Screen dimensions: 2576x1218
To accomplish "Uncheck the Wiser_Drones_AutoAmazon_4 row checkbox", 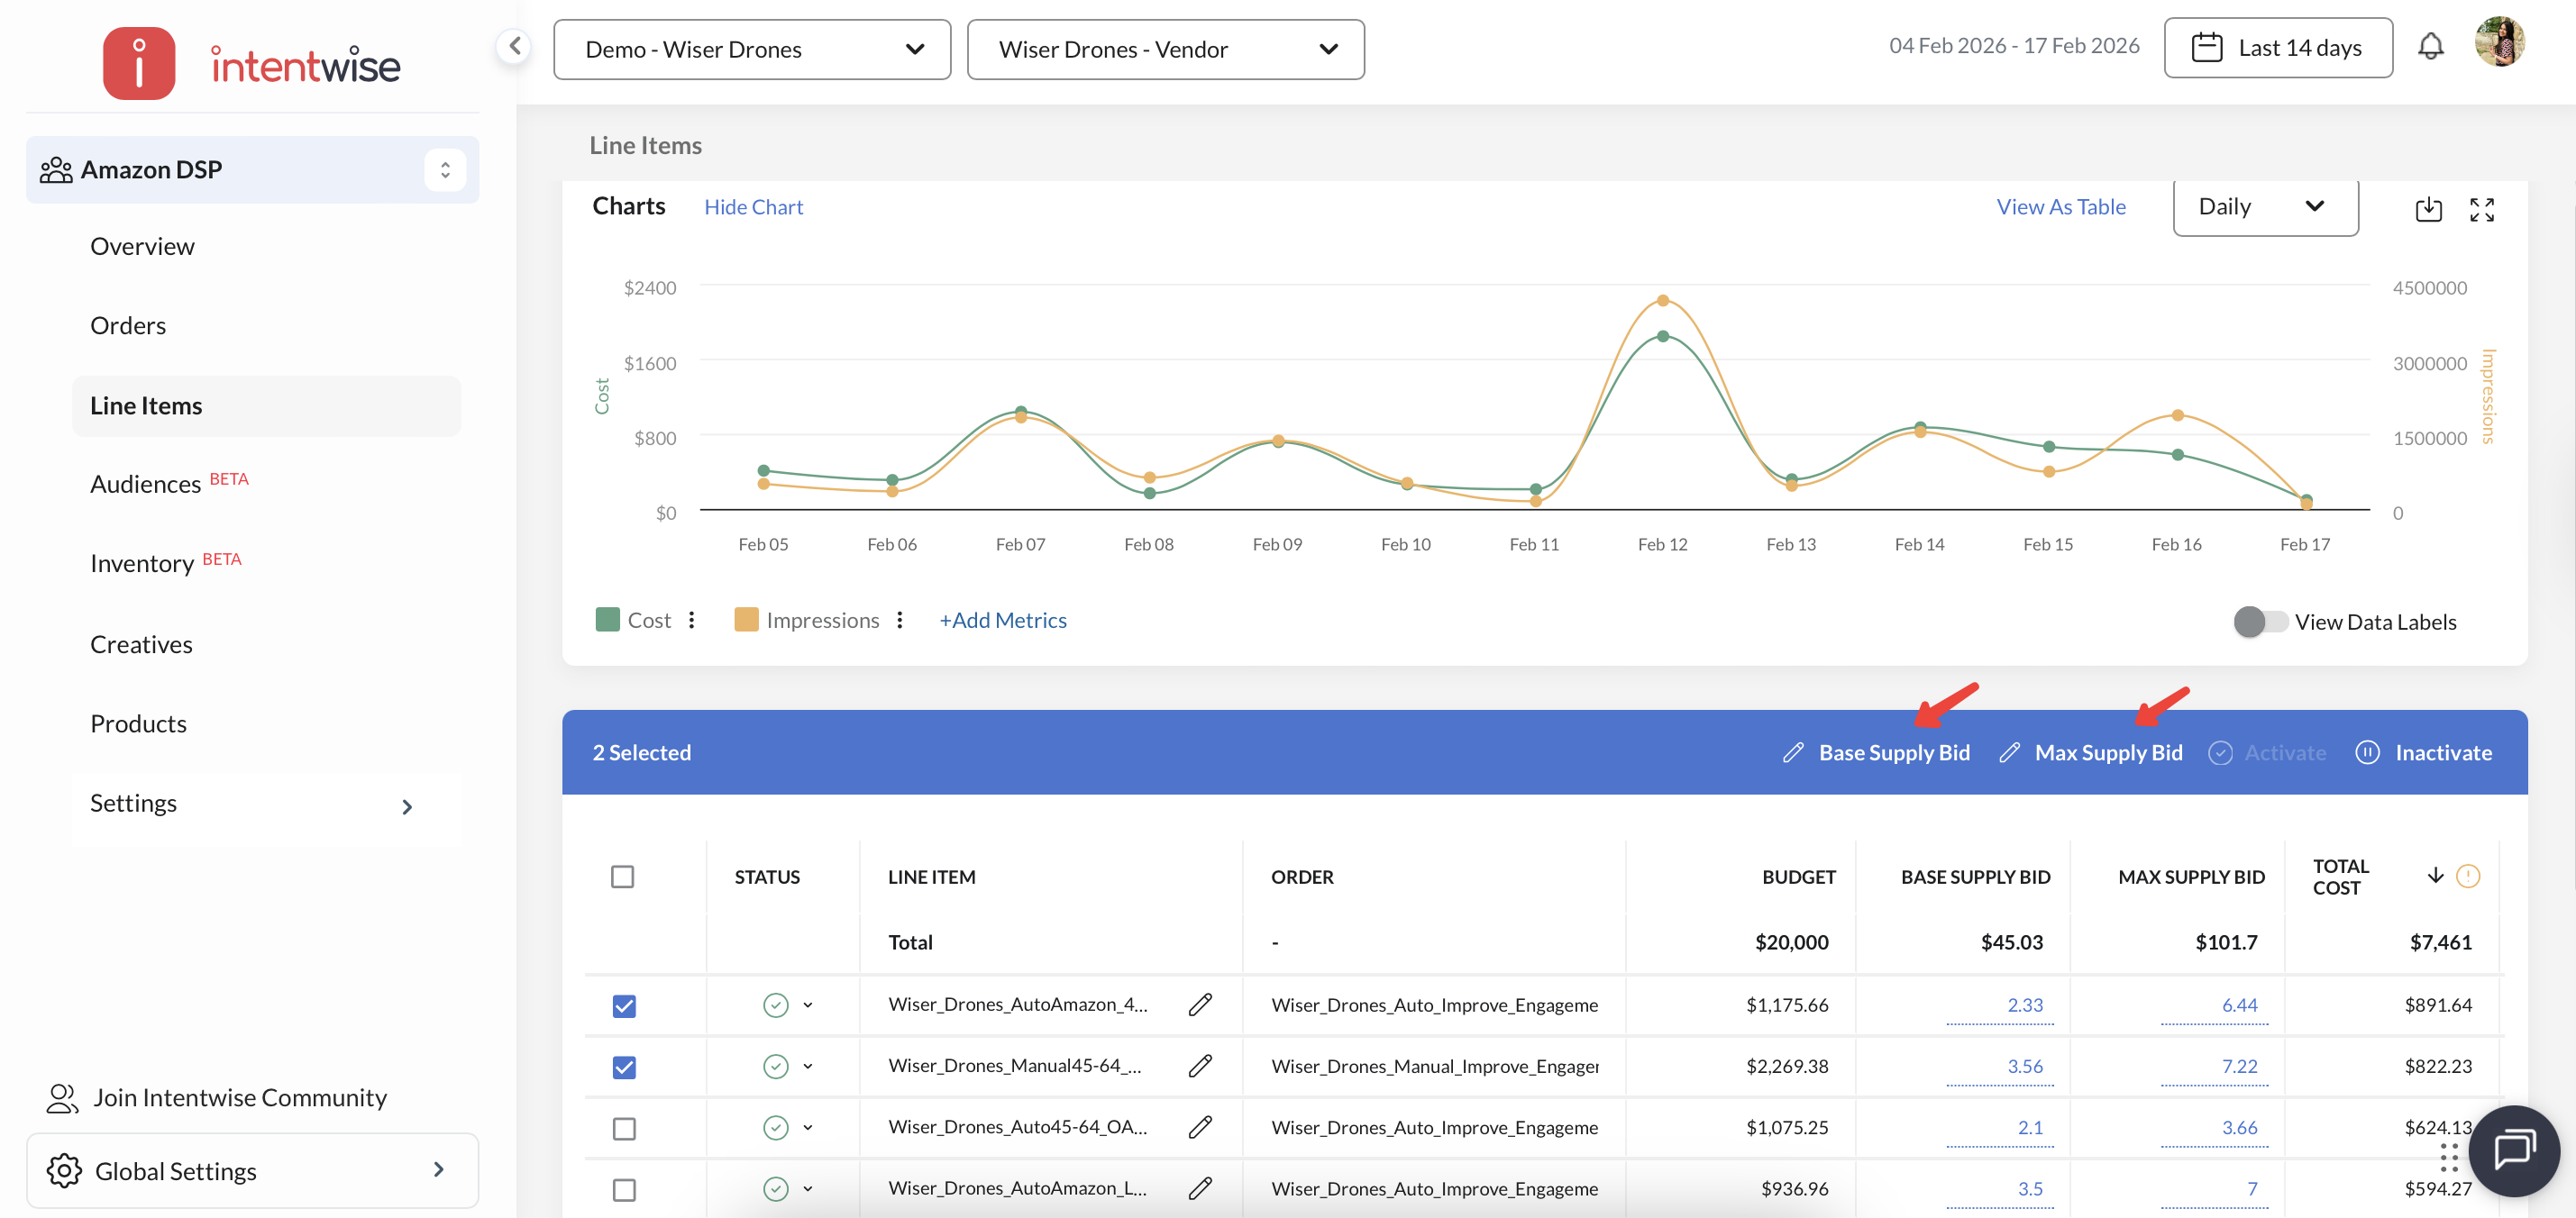I will [x=624, y=1005].
